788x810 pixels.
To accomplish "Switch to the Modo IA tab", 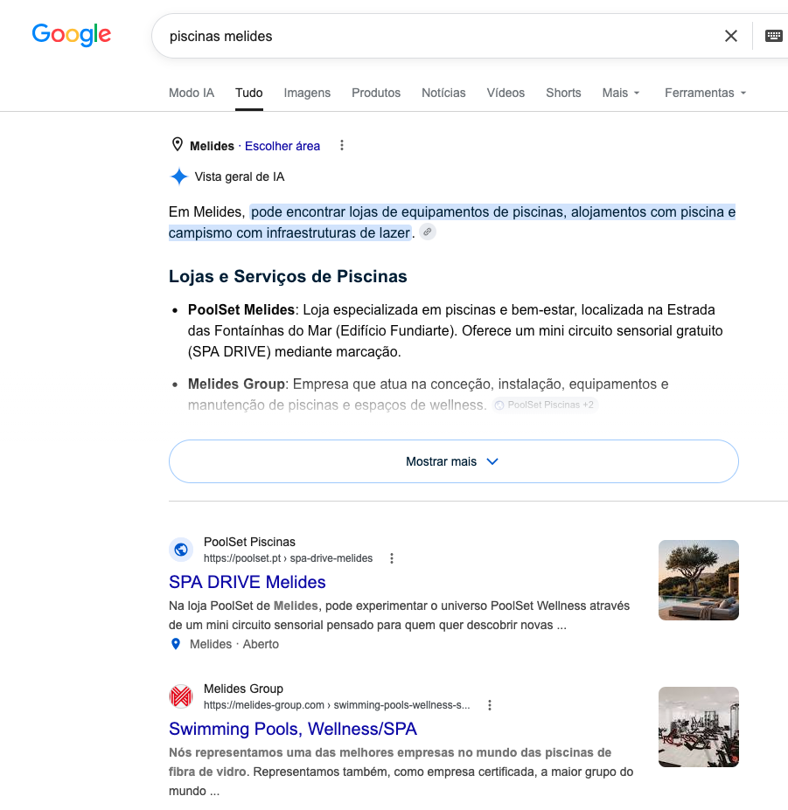I will click(x=192, y=93).
